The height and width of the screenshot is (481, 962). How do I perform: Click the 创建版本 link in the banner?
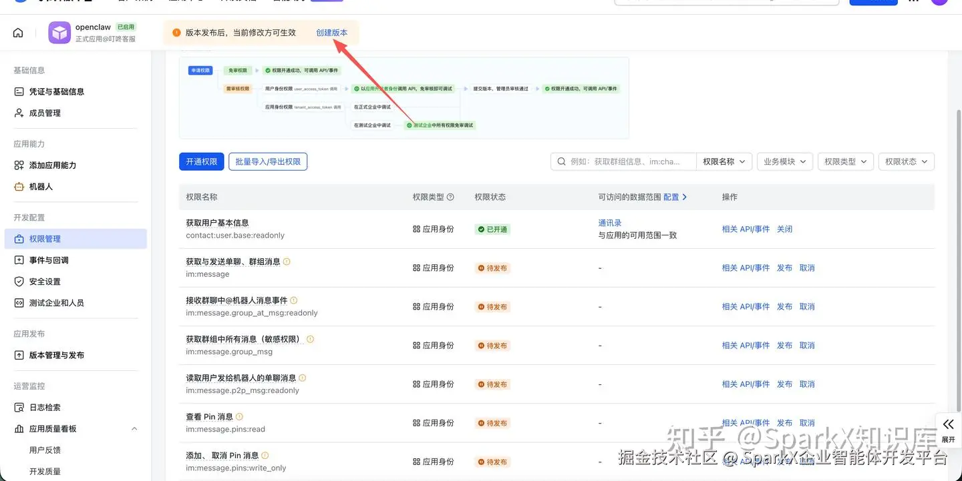tap(332, 33)
